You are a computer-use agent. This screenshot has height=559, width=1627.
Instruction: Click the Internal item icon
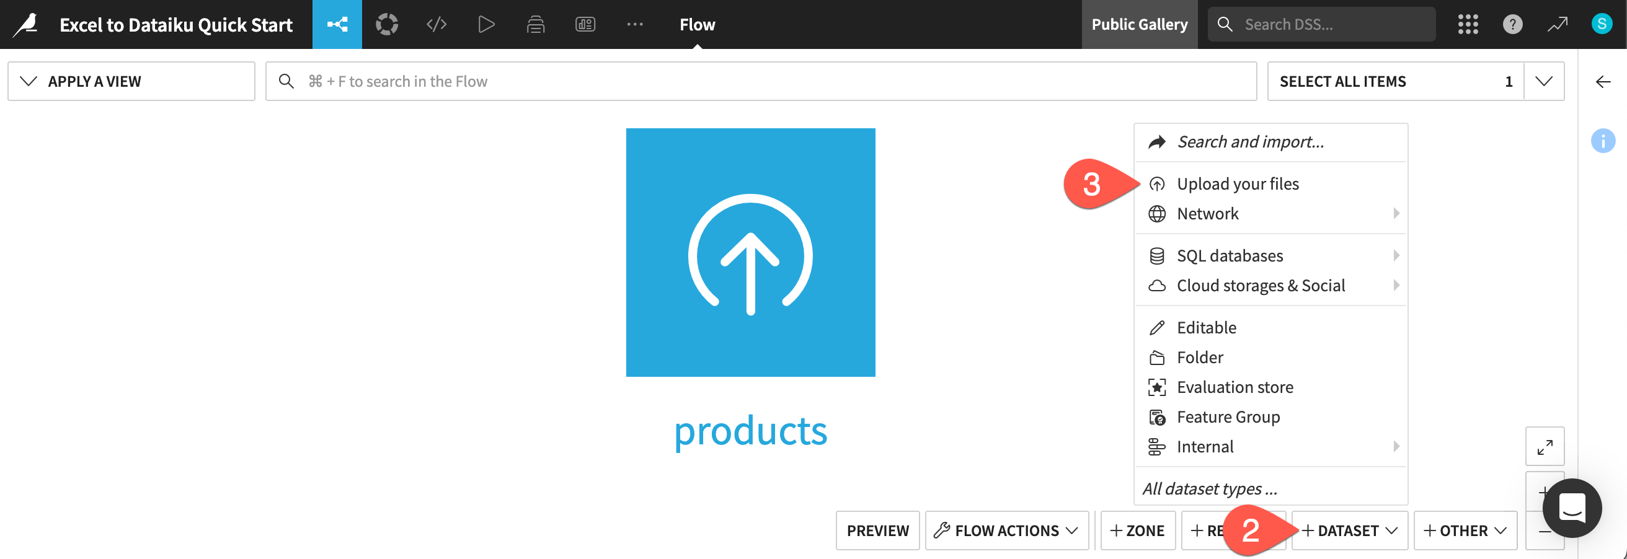click(x=1156, y=447)
